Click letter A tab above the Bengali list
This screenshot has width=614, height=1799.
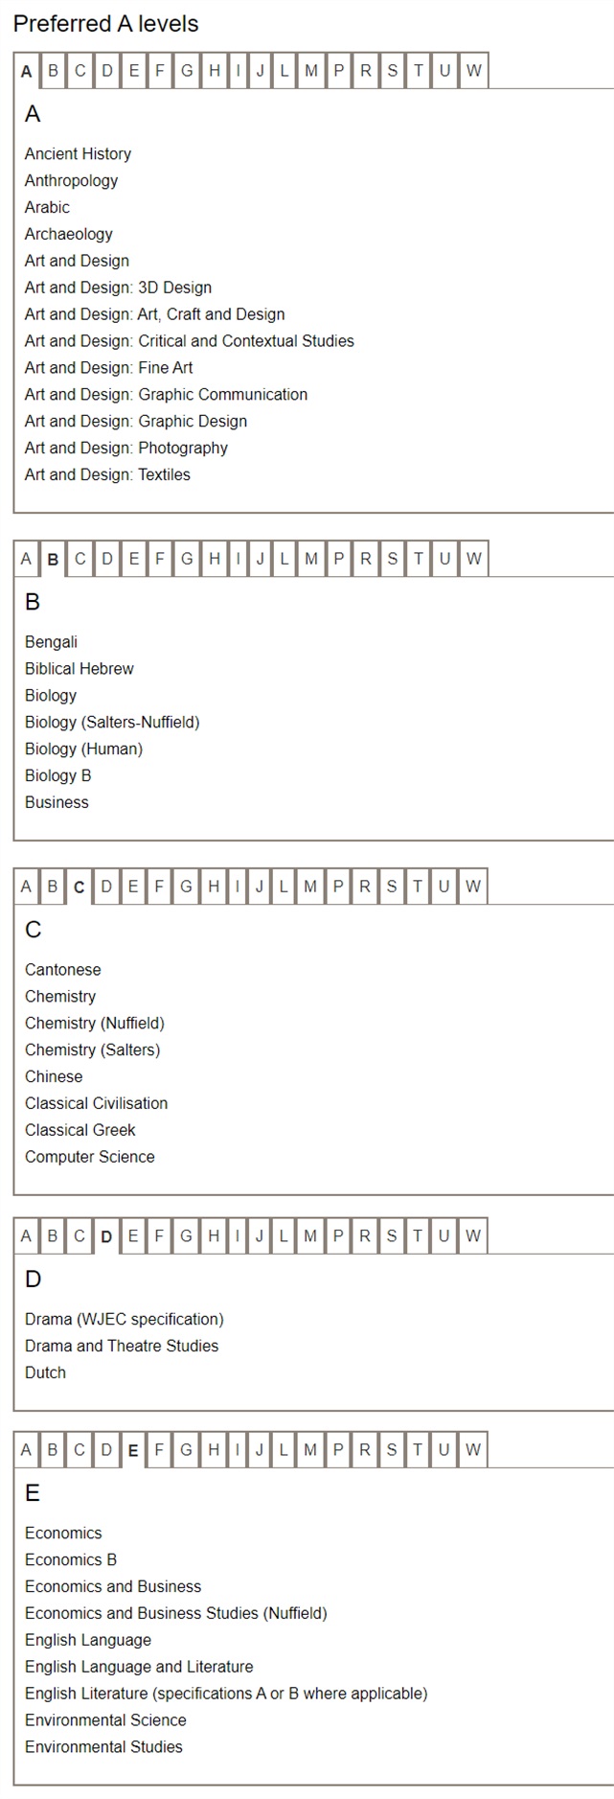(x=26, y=559)
